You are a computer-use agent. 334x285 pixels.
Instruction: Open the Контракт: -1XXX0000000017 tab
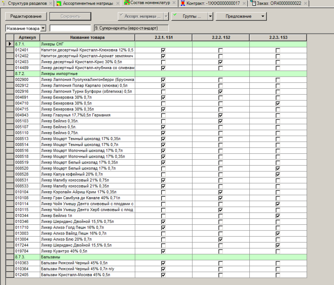[x=213, y=3]
